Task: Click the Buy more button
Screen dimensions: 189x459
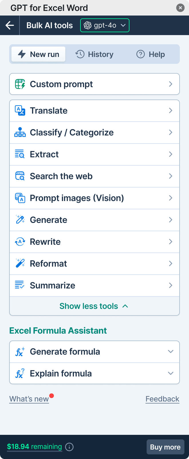Action: pos(165,447)
